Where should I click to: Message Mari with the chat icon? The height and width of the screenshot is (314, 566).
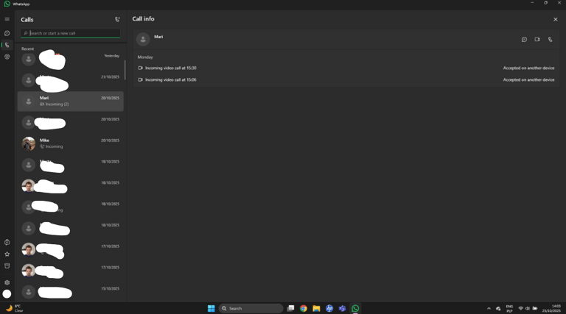click(x=524, y=39)
